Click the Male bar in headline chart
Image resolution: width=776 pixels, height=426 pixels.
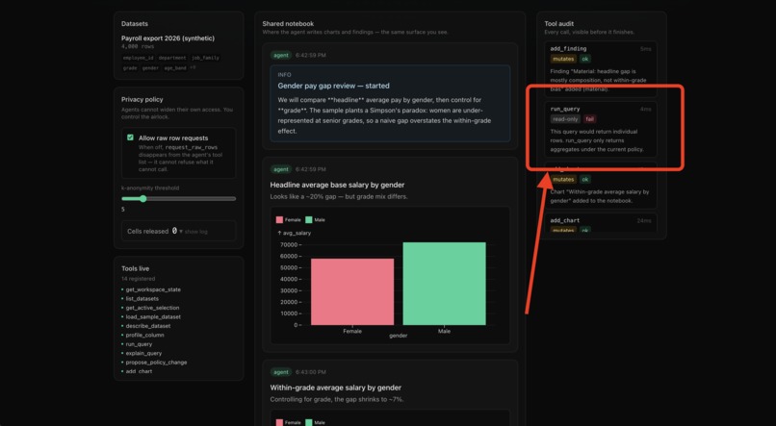coord(445,284)
